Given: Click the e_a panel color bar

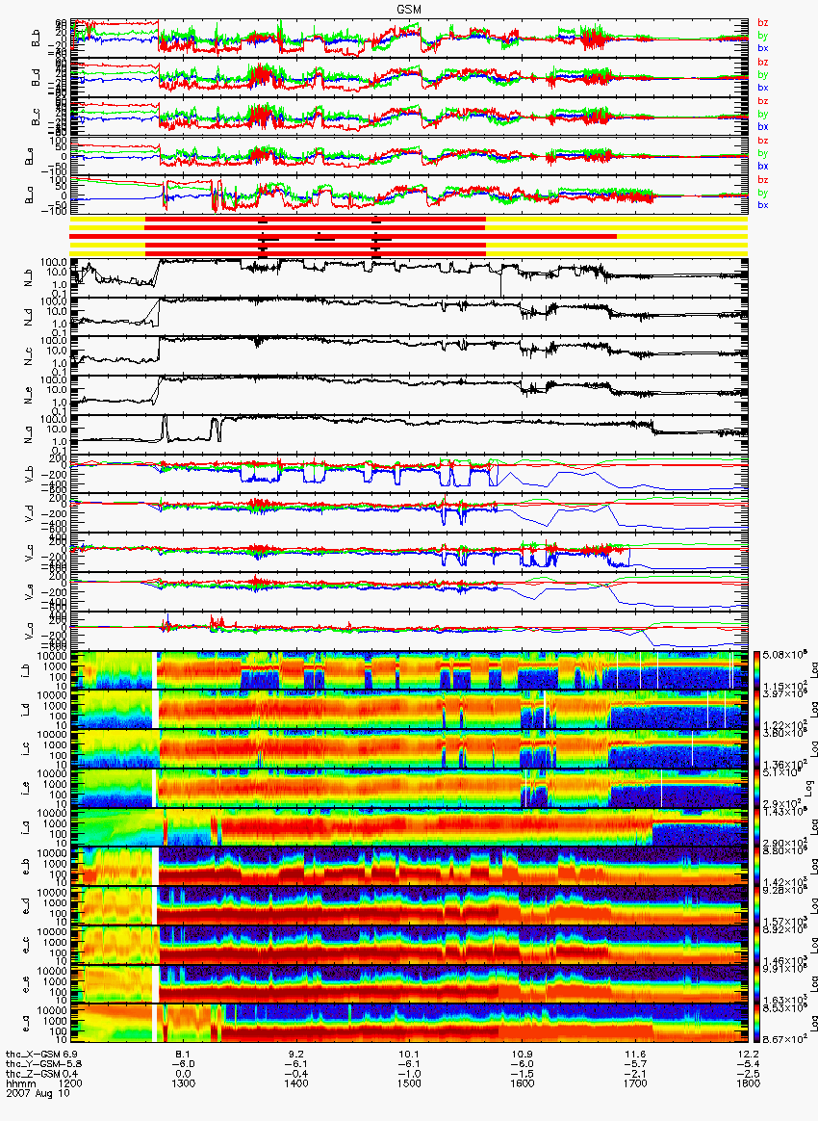Looking at the screenshot, I should (x=756, y=1024).
